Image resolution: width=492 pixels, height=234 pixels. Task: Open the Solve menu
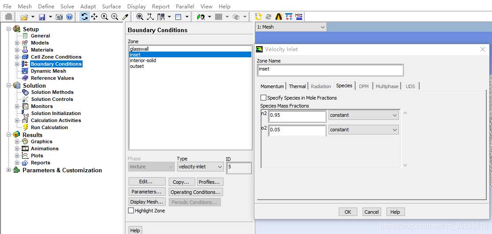click(x=68, y=6)
